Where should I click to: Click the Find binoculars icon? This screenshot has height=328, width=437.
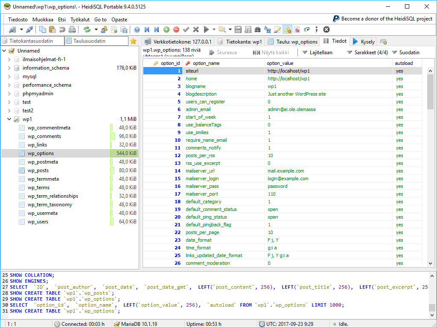[x=257, y=29]
